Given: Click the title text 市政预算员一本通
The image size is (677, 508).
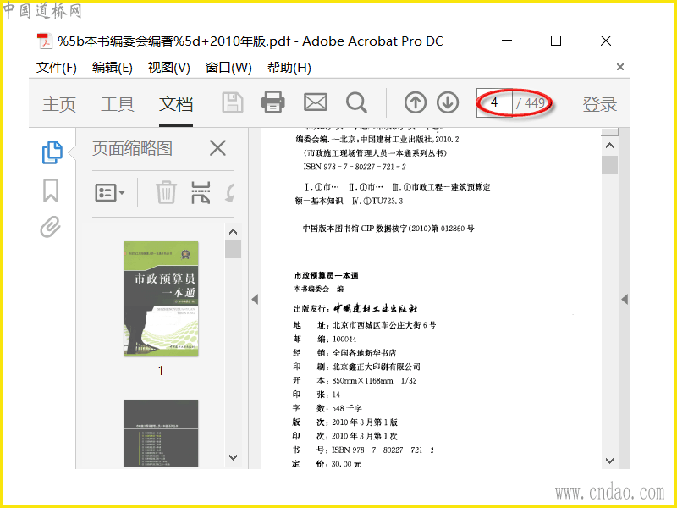Looking at the screenshot, I should 326,276.
